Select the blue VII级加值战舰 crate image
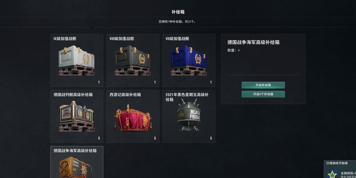 pyautogui.click(x=189, y=61)
